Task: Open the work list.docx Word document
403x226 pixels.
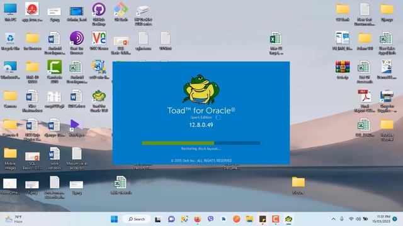Action: 55,158
